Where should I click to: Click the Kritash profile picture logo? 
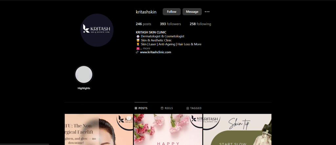97,30
